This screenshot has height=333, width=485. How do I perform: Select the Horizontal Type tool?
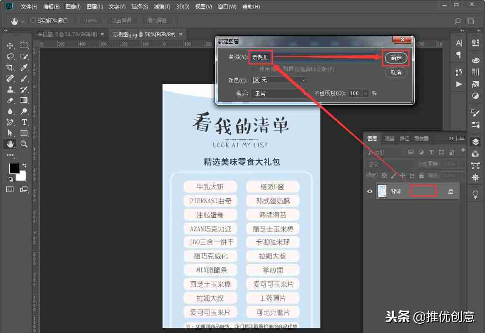pyautogui.click(x=24, y=122)
